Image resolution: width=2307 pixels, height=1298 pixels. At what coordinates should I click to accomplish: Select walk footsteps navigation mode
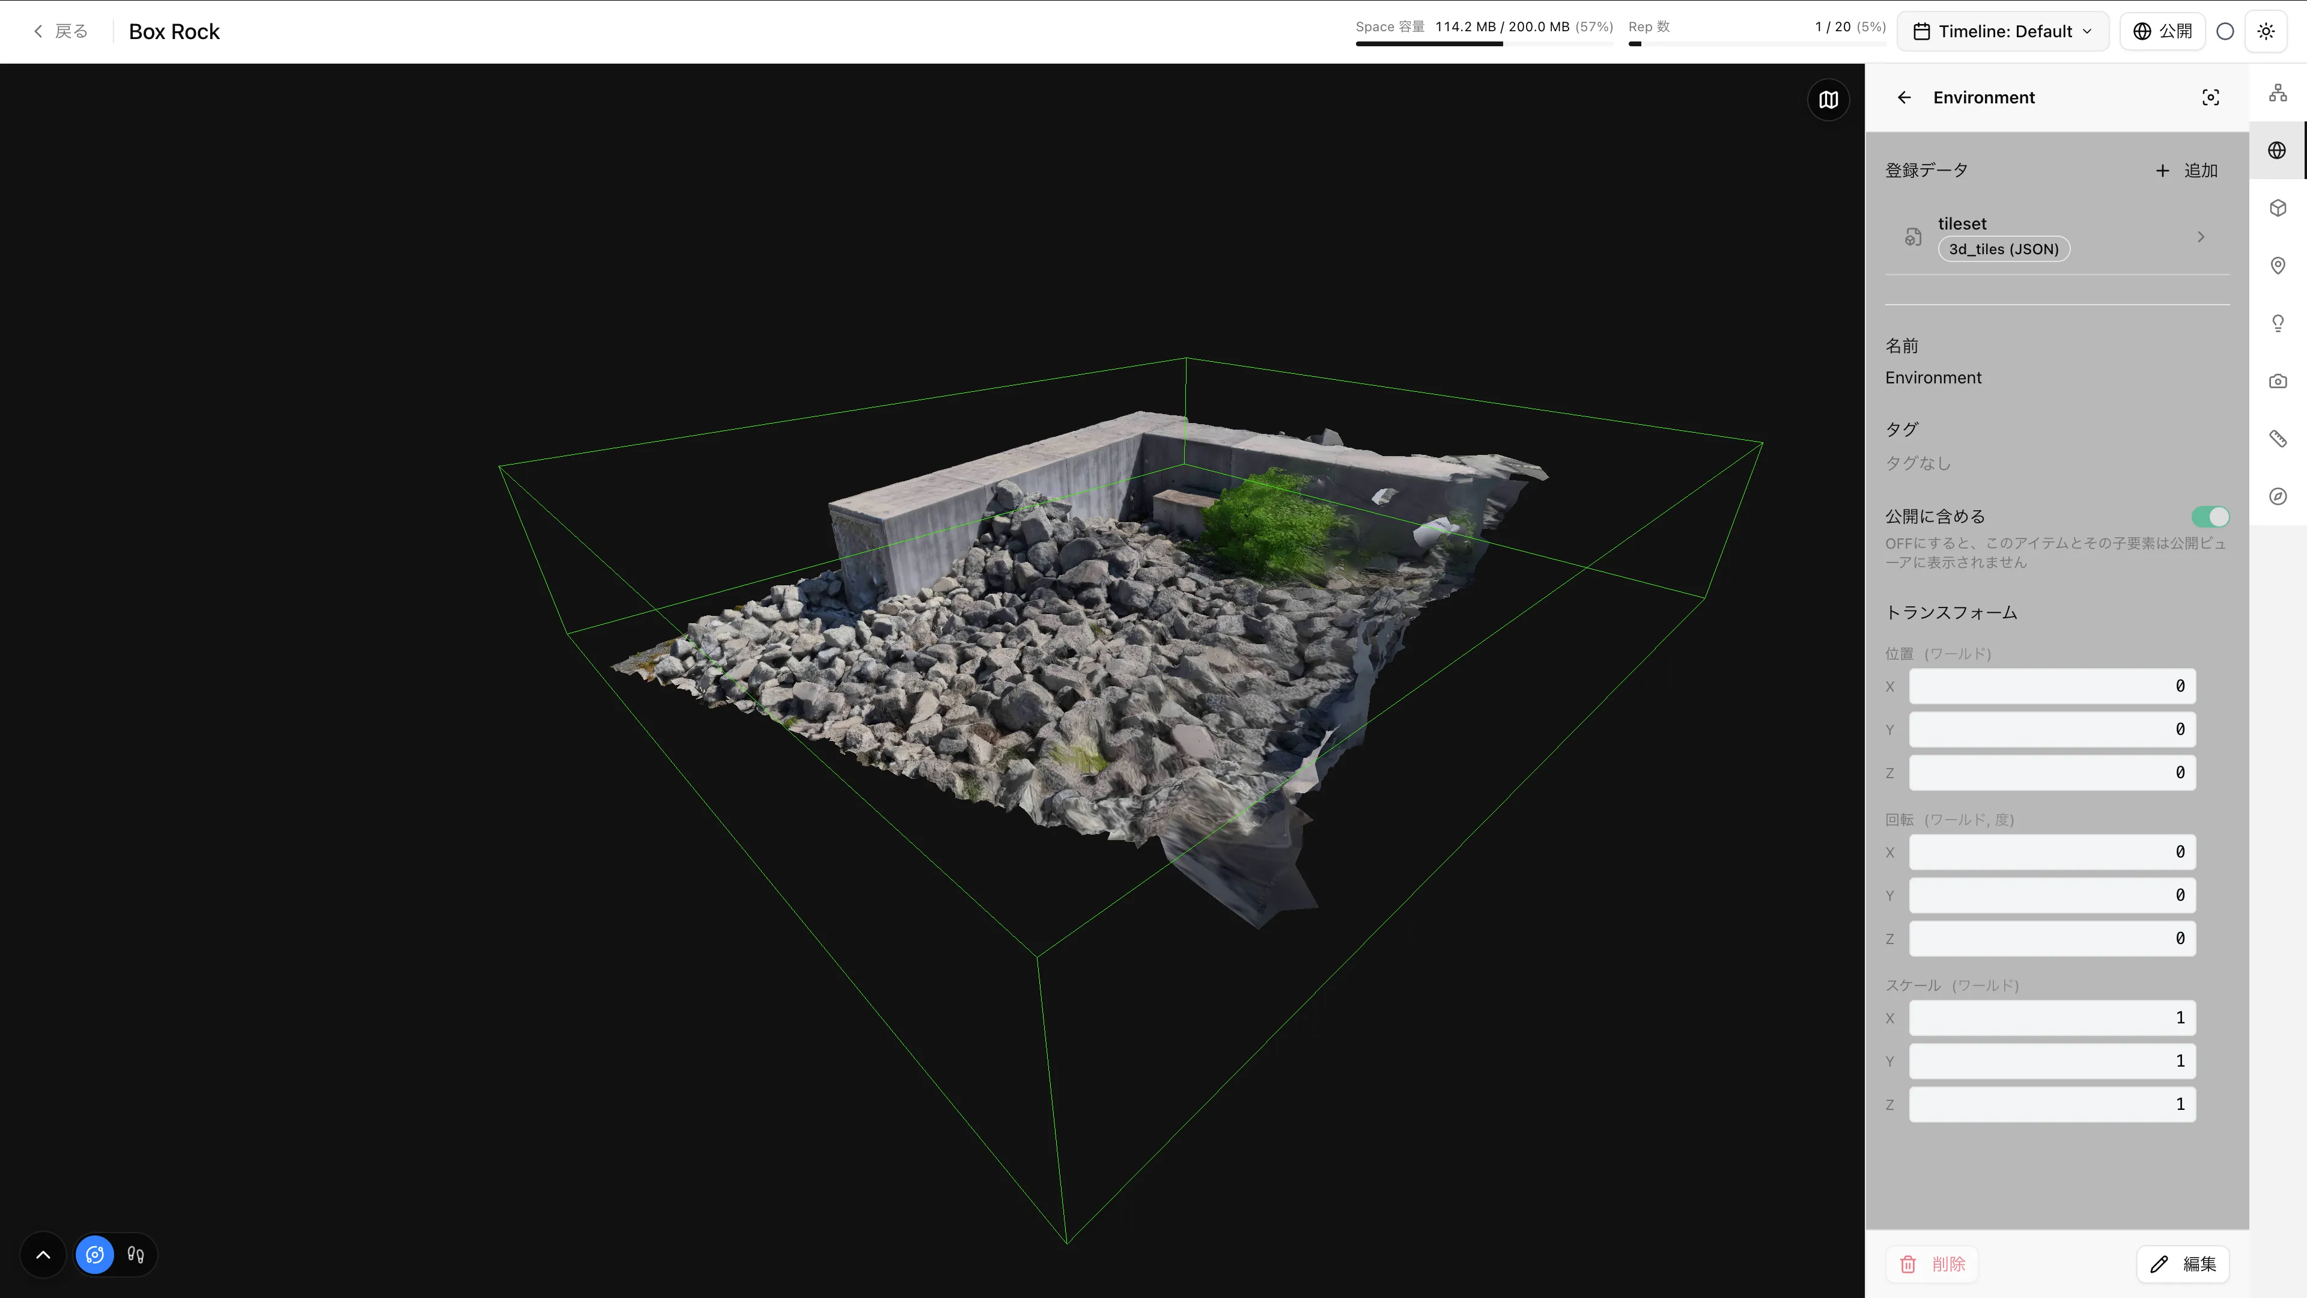[x=135, y=1254]
